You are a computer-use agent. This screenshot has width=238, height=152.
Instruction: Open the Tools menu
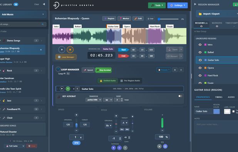click(x=157, y=5)
